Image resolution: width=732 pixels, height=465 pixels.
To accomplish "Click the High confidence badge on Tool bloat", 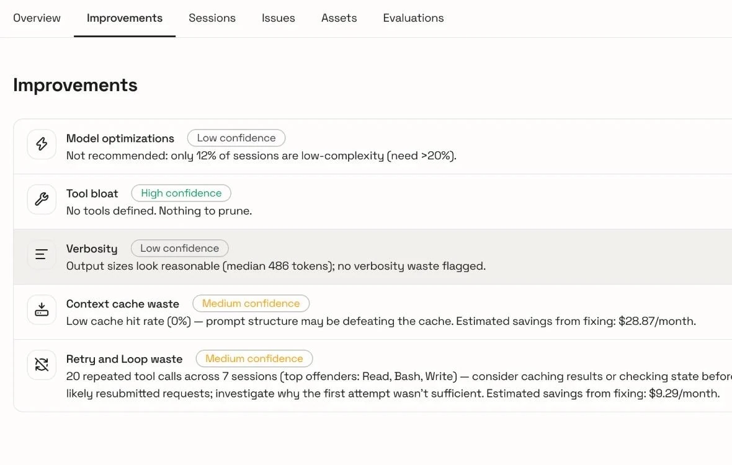I will tap(181, 193).
